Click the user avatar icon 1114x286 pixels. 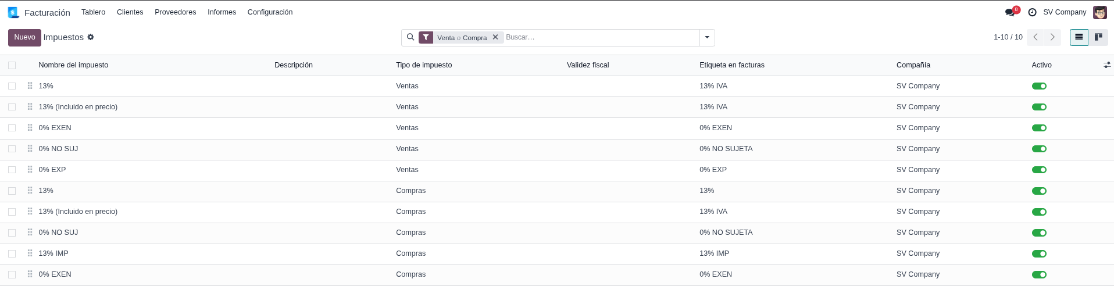pos(1100,12)
